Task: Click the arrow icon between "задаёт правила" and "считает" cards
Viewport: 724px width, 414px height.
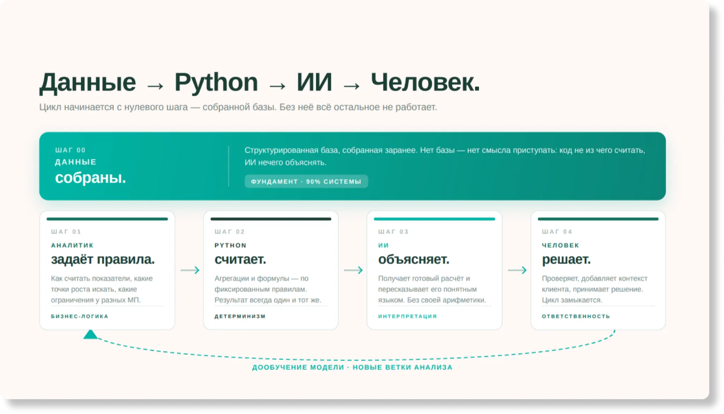Action: tap(190, 270)
